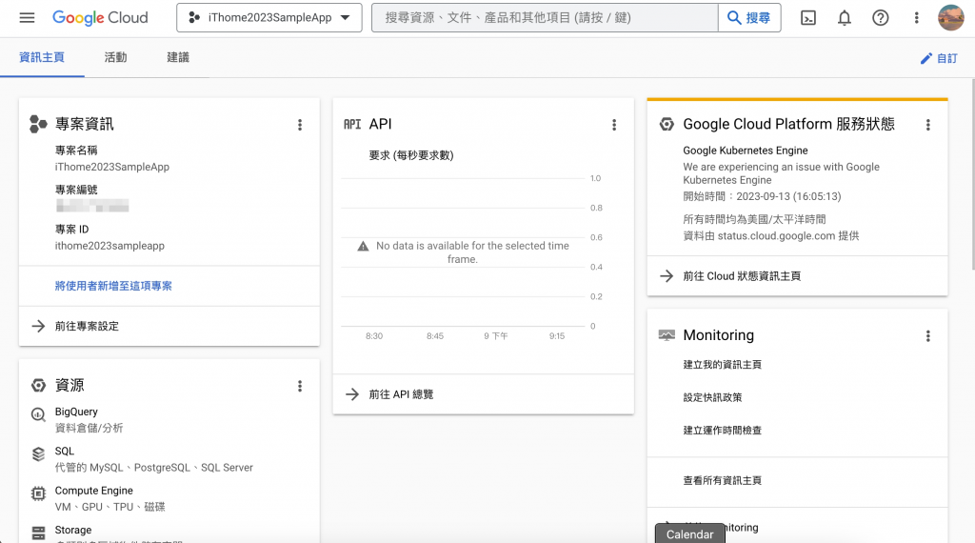Click the Google Cloud logo

pos(100,17)
